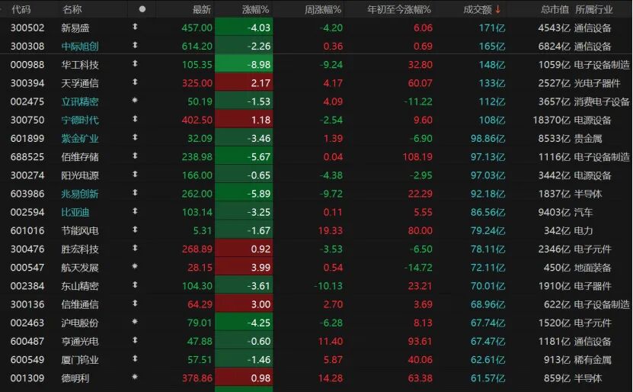Select the stock name 新易盛
The height and width of the screenshot is (392, 633).
tap(75, 28)
